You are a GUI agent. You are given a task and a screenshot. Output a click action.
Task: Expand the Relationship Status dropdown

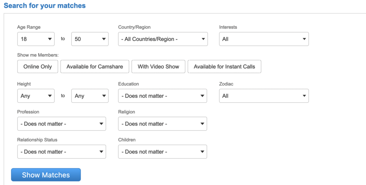pos(61,151)
